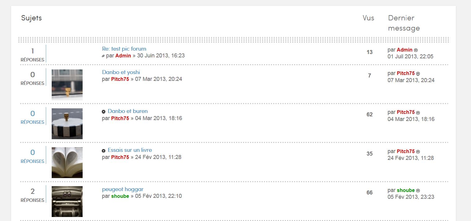Viewport: 471px width, 221px height.
Task: Open the peugeot hoggar thumbnail
Action: click(x=67, y=202)
